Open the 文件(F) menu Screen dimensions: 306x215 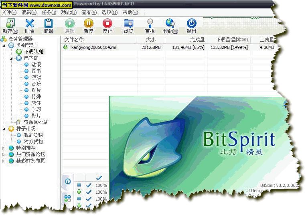point(9,12)
